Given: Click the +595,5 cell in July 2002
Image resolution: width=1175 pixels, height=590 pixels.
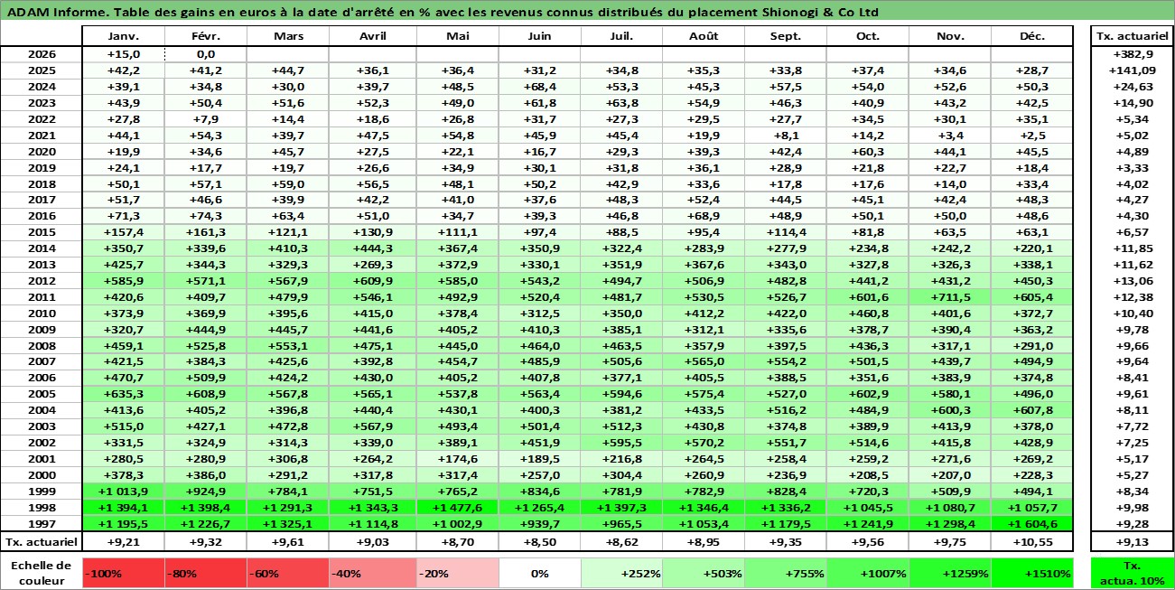Looking at the screenshot, I should coord(621,443).
